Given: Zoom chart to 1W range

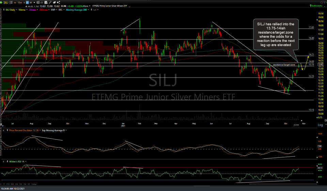Looking at the screenshot, I should (x=25, y=184).
